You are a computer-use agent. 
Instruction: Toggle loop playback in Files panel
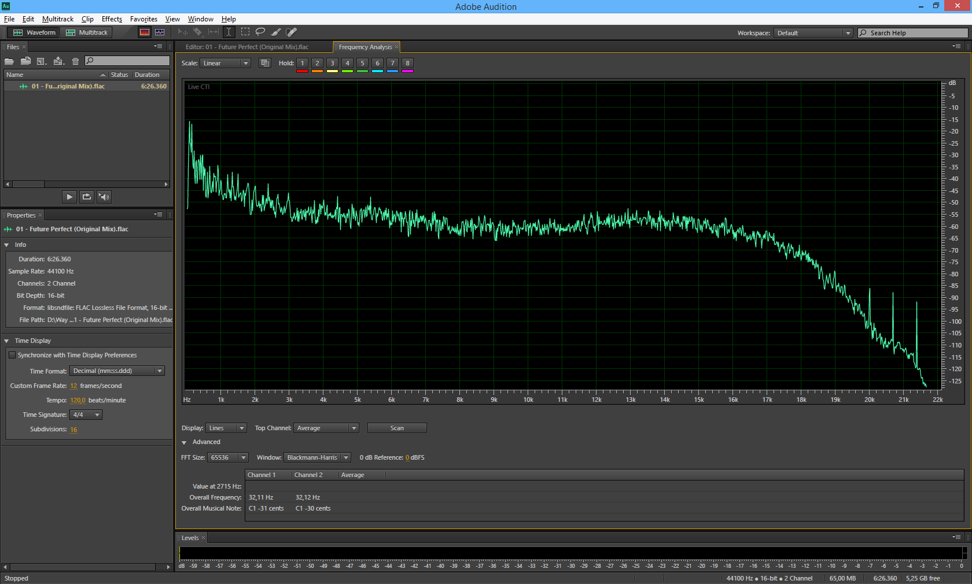87,197
